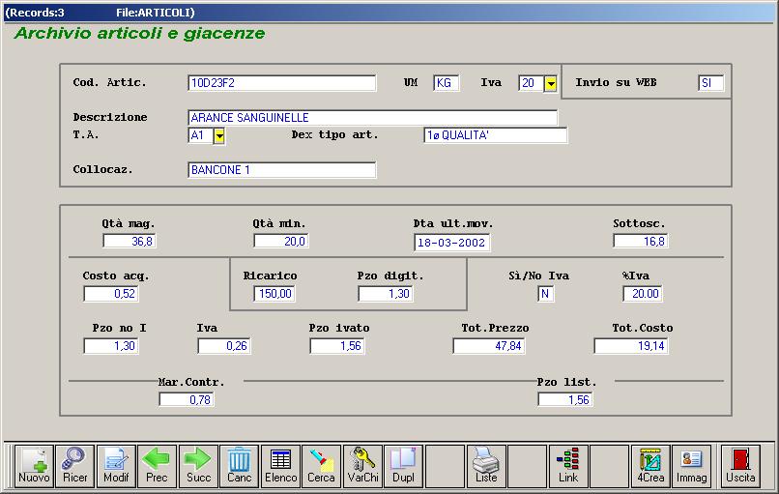Click the 4Crea design tools icon

click(x=650, y=466)
